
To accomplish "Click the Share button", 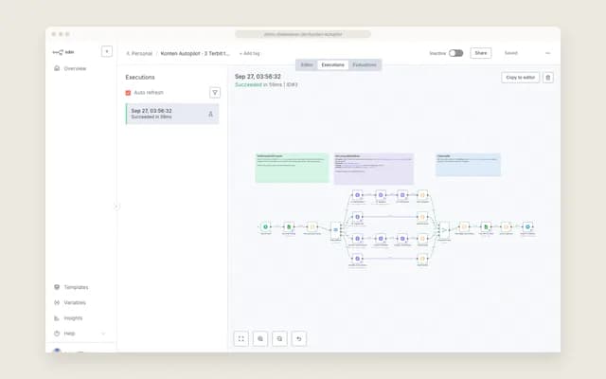I will coord(481,53).
